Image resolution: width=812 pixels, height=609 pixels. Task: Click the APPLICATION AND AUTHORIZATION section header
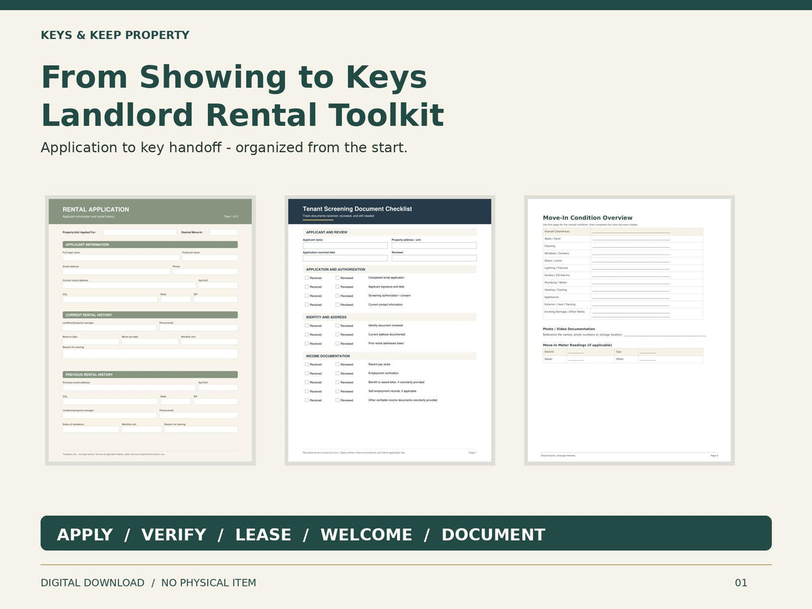click(x=390, y=269)
